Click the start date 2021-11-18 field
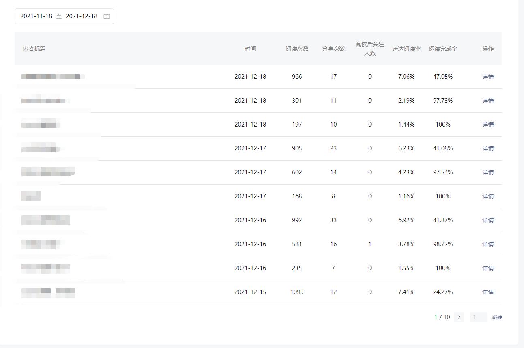The image size is (524, 348). 36,16
